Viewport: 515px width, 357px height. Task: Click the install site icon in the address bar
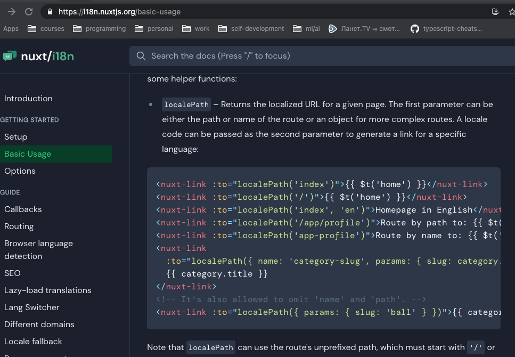point(494,11)
